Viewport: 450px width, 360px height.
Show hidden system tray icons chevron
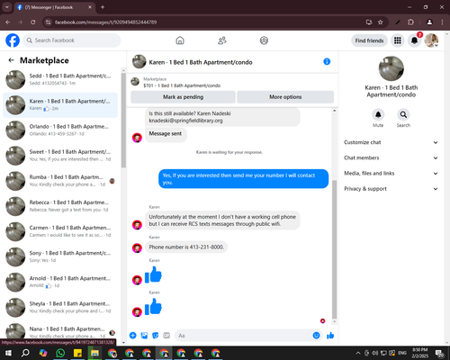pos(358,353)
